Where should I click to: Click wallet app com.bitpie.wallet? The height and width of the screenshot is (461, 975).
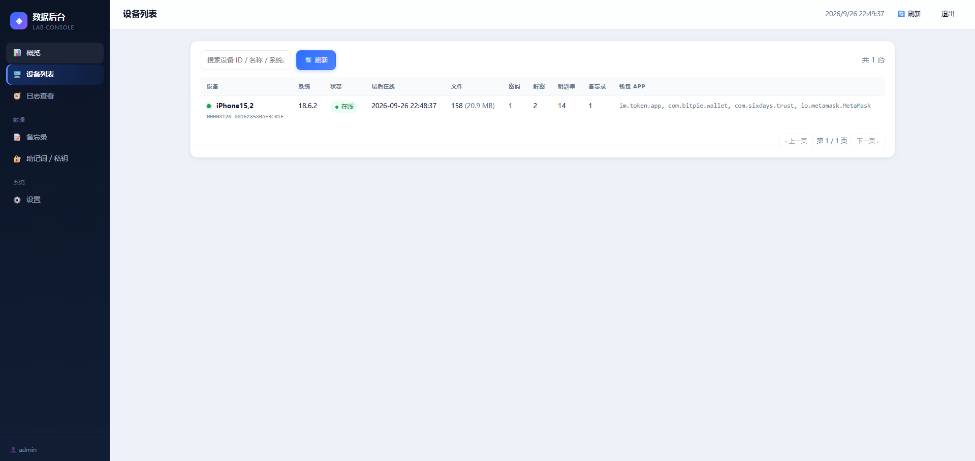(x=698, y=106)
